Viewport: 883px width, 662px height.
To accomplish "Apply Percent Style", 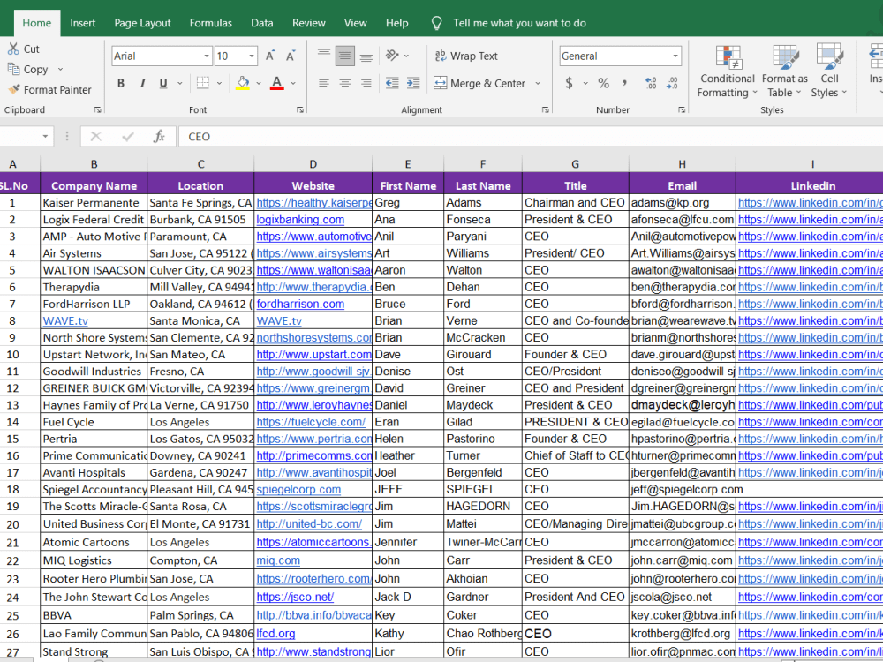I will 604,83.
